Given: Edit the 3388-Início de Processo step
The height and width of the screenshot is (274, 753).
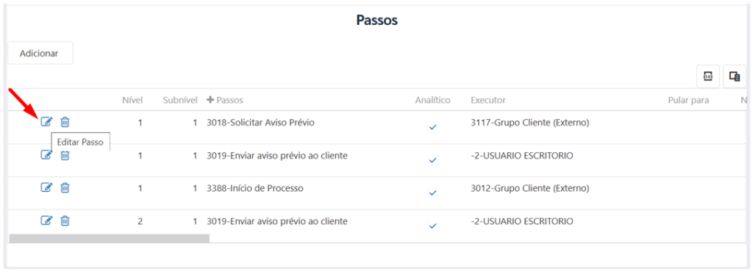Looking at the screenshot, I should click(x=46, y=187).
